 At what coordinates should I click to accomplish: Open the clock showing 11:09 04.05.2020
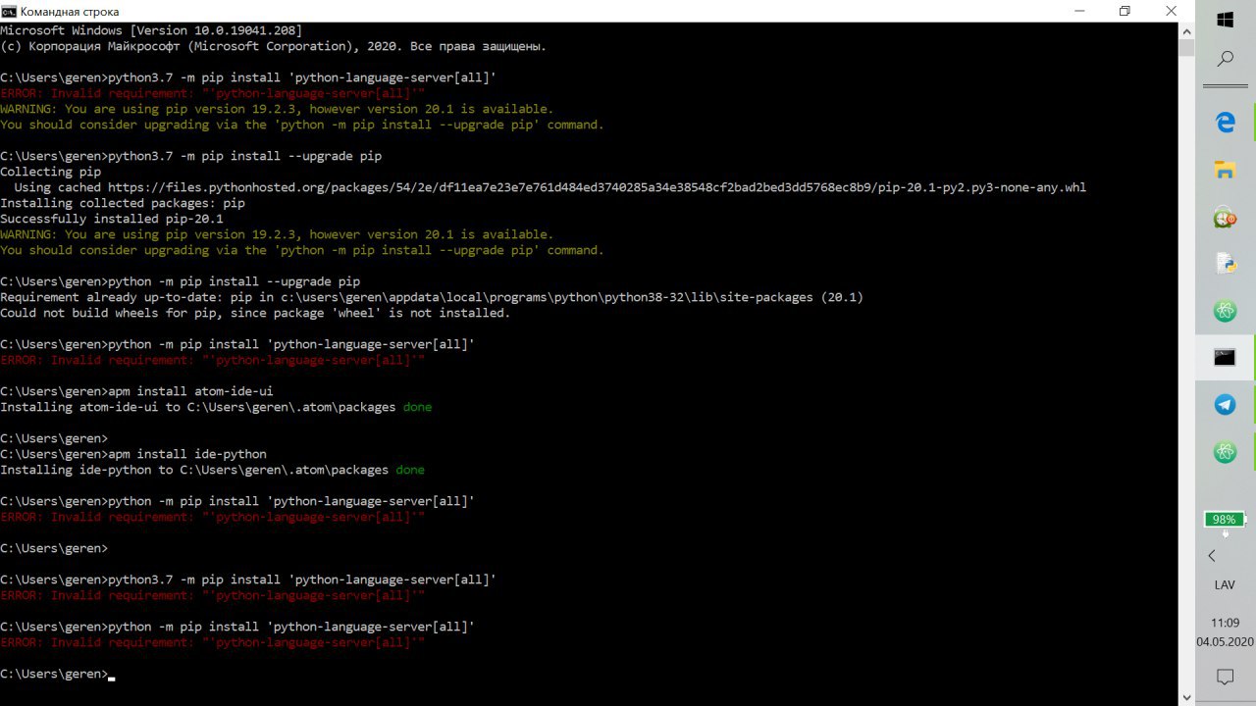tap(1225, 632)
